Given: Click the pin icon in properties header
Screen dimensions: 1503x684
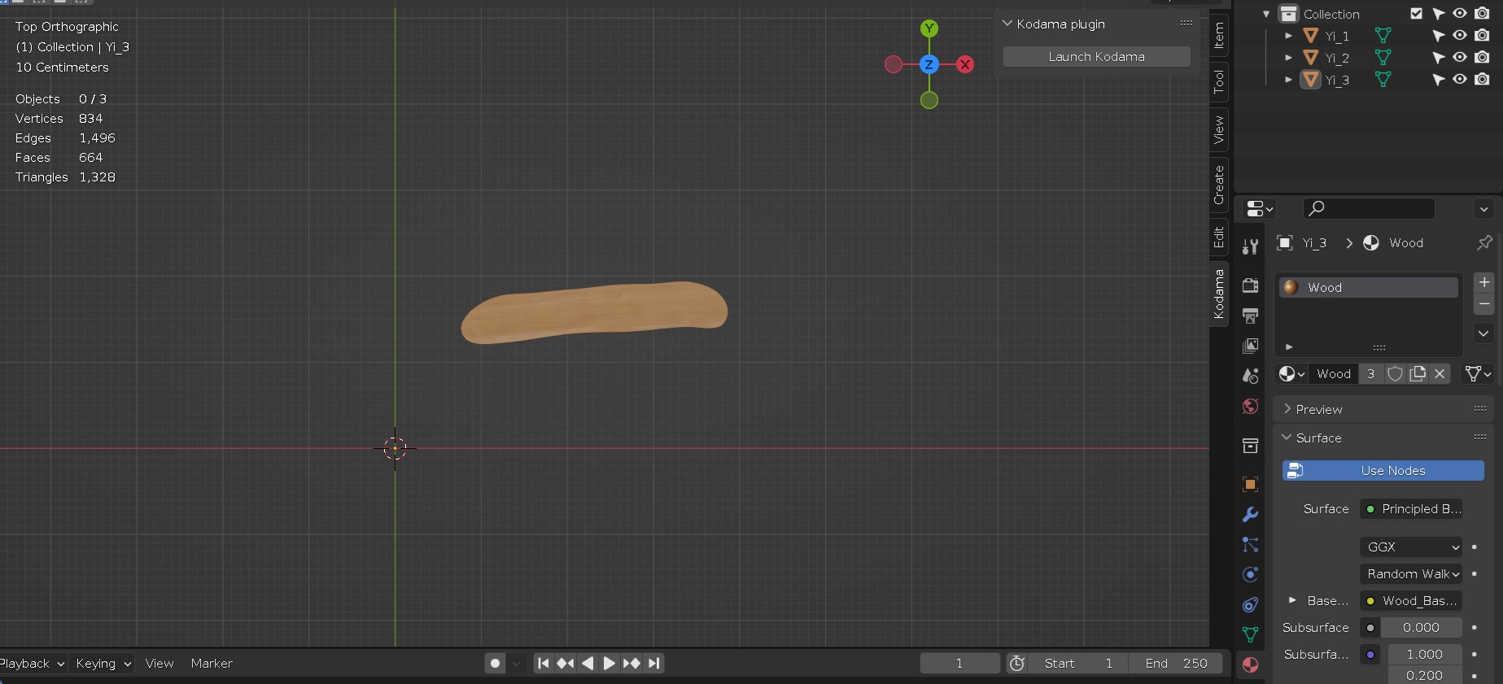Looking at the screenshot, I should tap(1484, 242).
